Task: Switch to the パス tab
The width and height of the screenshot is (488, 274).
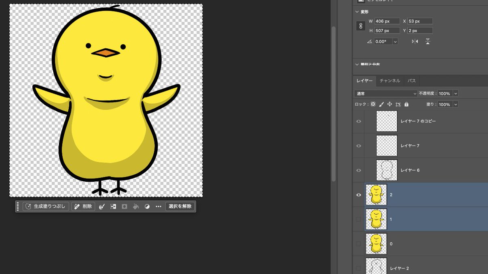Action: 412,80
